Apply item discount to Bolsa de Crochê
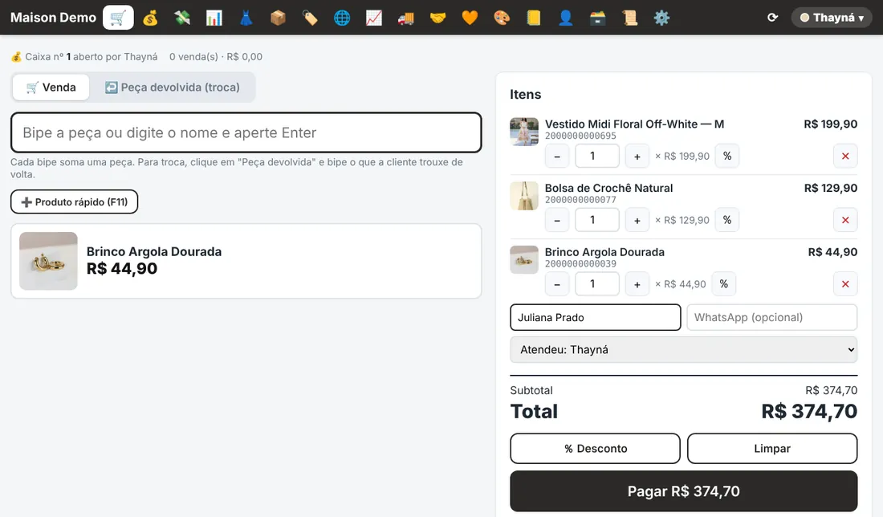 tap(727, 220)
